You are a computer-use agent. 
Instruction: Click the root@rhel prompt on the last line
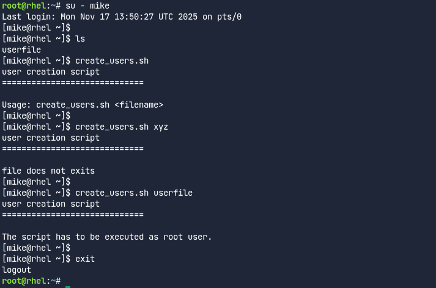point(24,281)
